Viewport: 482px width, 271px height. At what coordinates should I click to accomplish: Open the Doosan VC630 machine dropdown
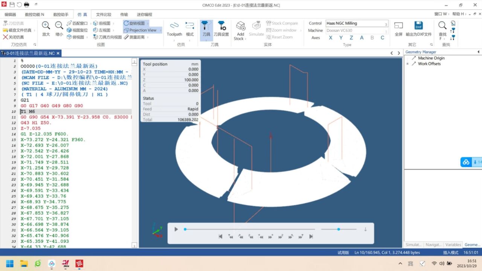[357, 30]
